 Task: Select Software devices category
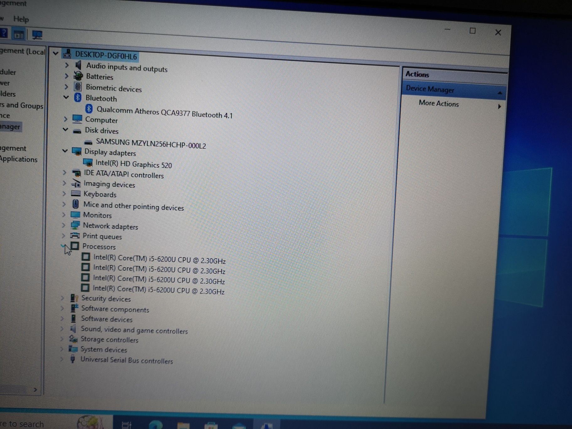107,319
